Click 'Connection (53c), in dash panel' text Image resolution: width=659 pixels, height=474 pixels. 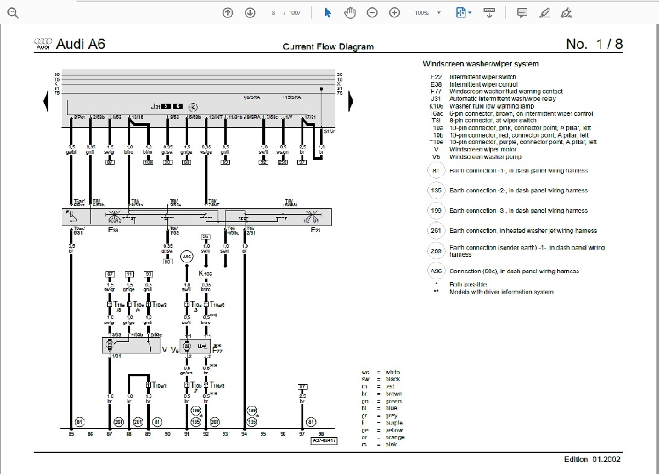514,271
